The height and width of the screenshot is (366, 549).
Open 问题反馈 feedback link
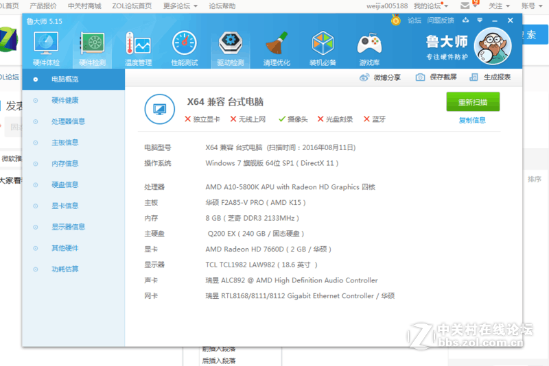pyautogui.click(x=441, y=21)
